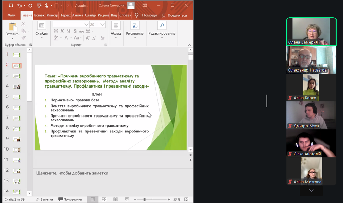This screenshot has width=343, height=203.
Task: Start slideshow from beginning via quick access icon
Action: (39, 5)
